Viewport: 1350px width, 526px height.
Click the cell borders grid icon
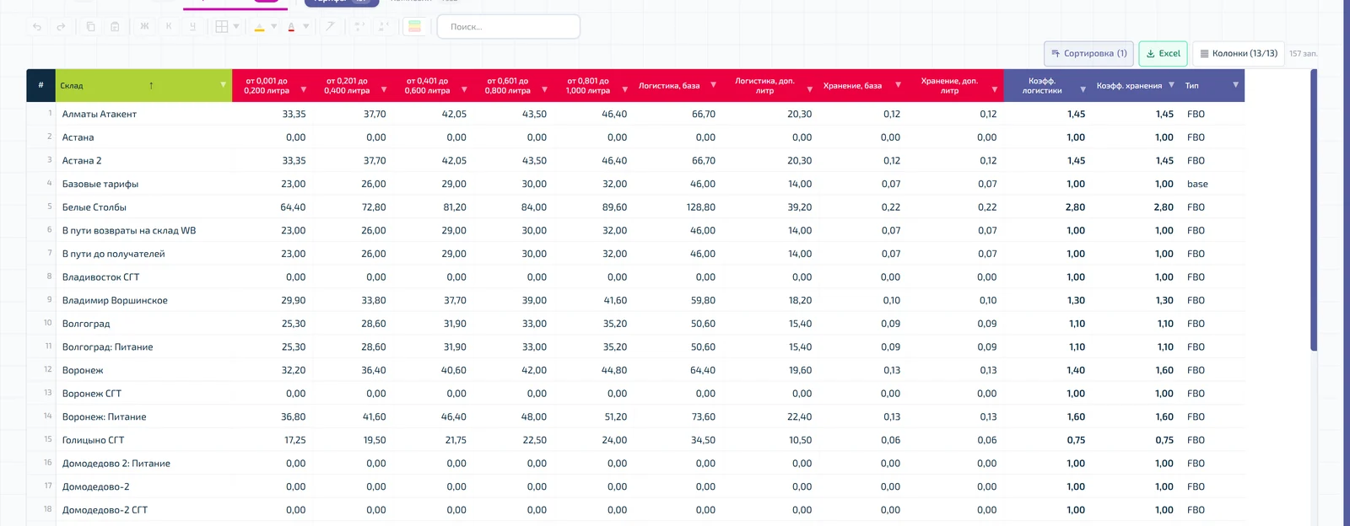pyautogui.click(x=221, y=27)
